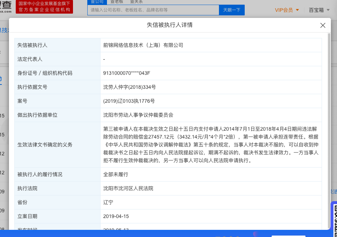Click the Tianyancha logo at top left
Image resolution: width=337 pixels, height=237 pixels.
[x=6, y=7]
